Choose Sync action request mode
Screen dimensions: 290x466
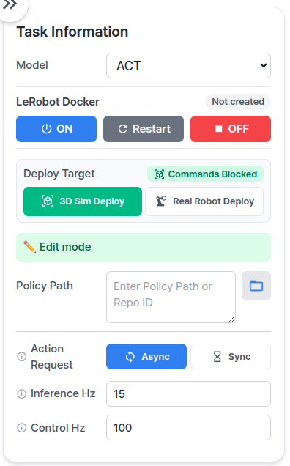231,357
